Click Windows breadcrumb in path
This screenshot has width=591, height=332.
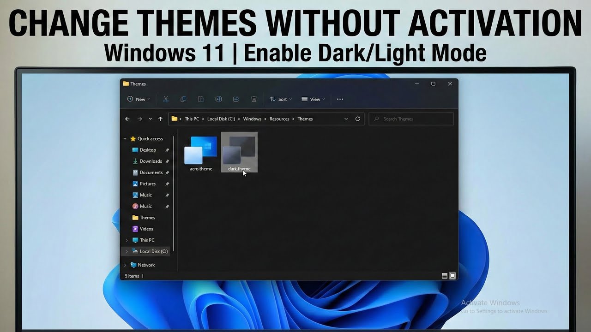252,119
